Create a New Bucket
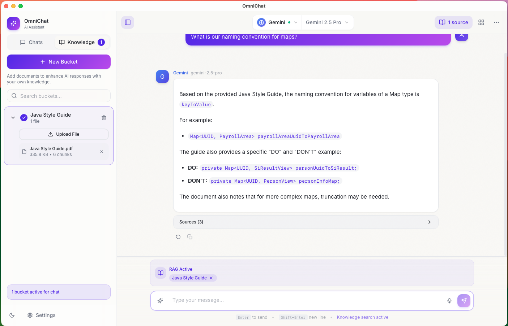This screenshot has width=508, height=326. [x=59, y=62]
